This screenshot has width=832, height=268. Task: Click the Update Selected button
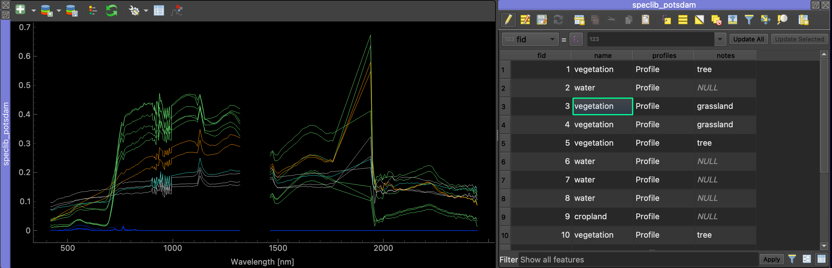pos(799,39)
